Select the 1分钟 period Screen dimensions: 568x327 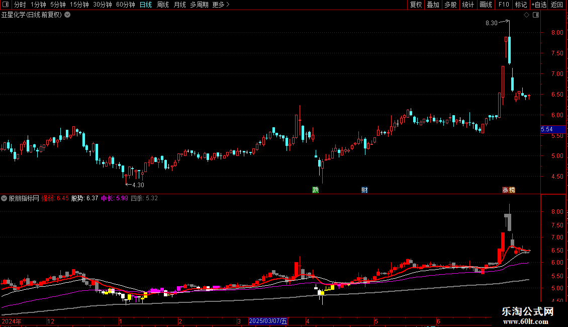point(38,5)
